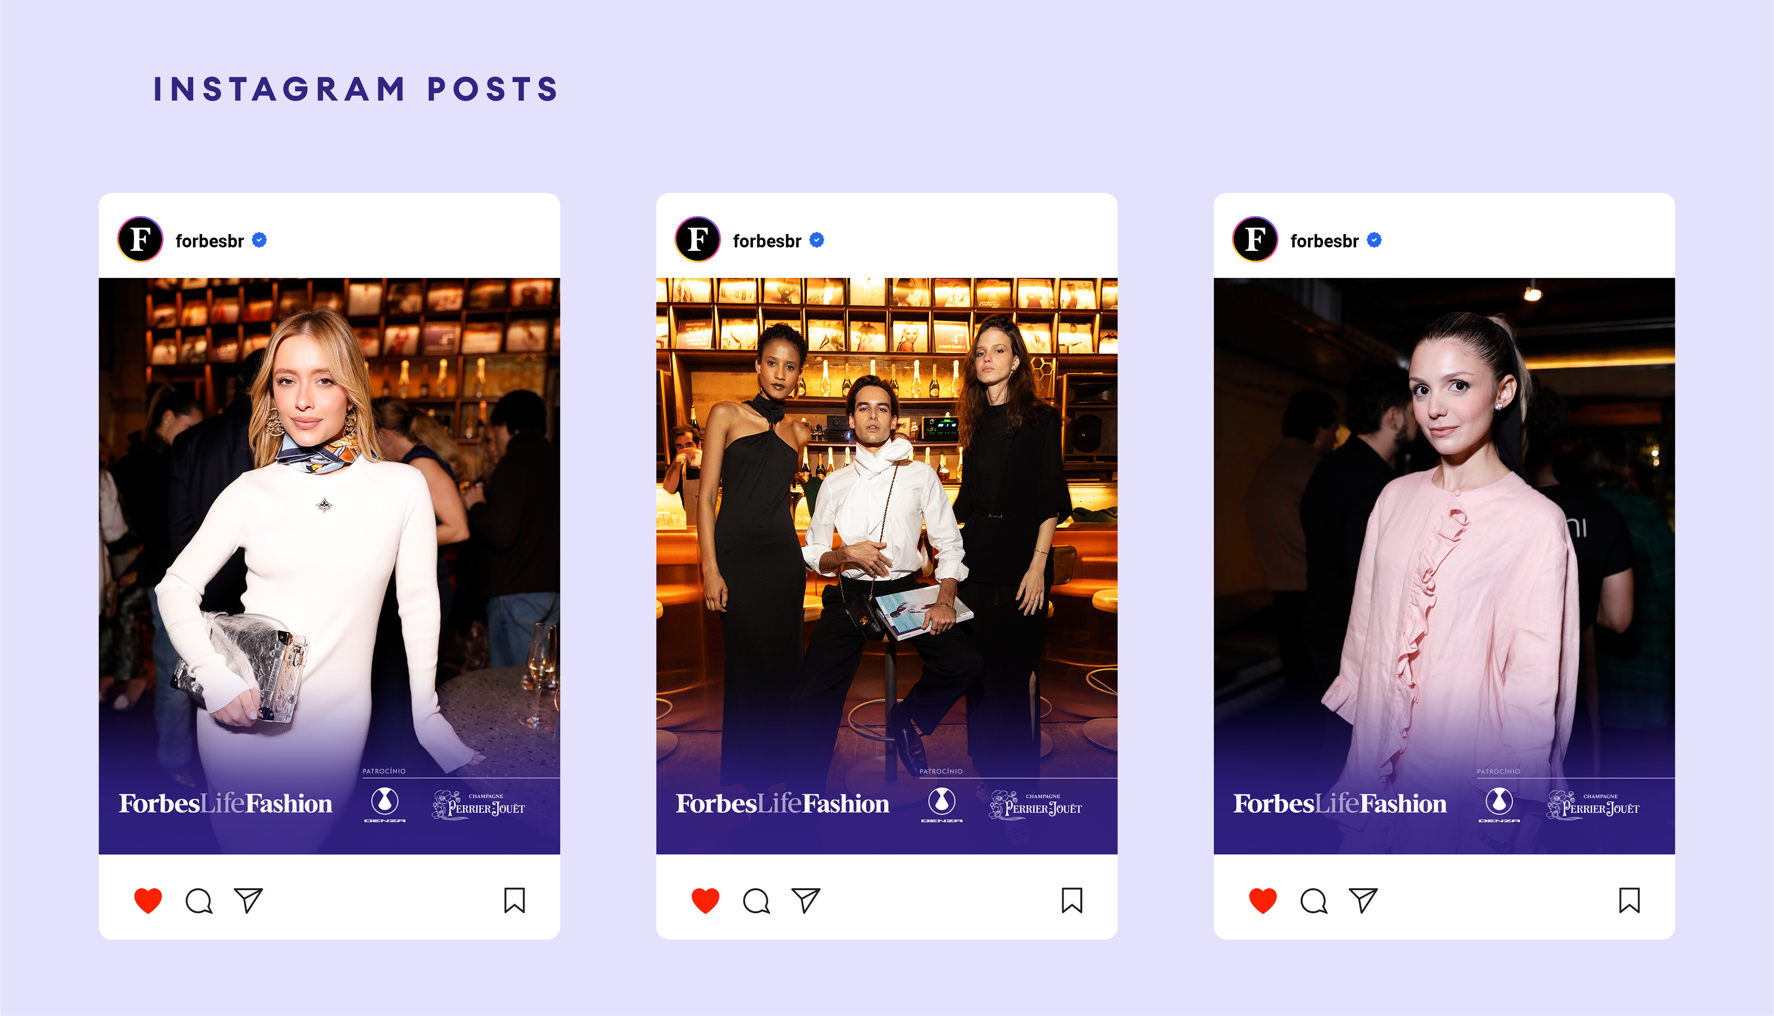The height and width of the screenshot is (1016, 1774).
Task: Save the middle post using bookmark icon
Action: pyautogui.click(x=1072, y=900)
